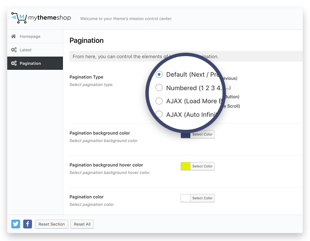Click the Pagination page heading
The width and height of the screenshot is (310, 241).
pos(86,41)
